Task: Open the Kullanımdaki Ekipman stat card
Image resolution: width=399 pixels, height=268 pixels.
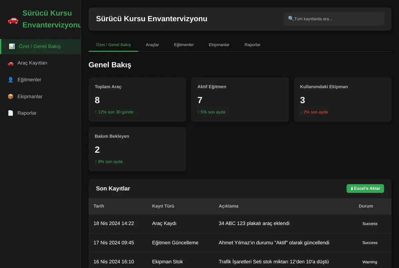Action: point(342,100)
